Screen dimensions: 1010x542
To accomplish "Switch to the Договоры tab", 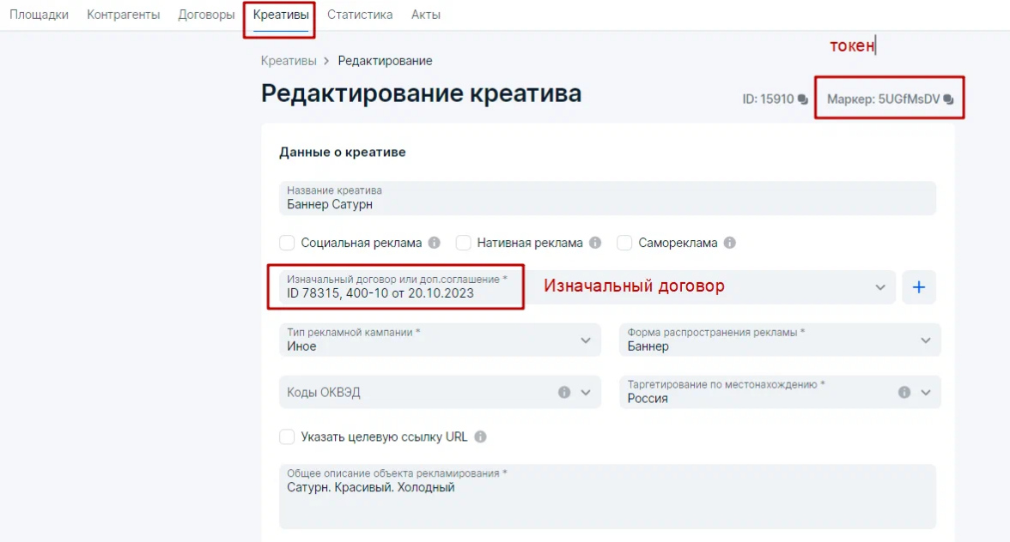I will coord(206,15).
